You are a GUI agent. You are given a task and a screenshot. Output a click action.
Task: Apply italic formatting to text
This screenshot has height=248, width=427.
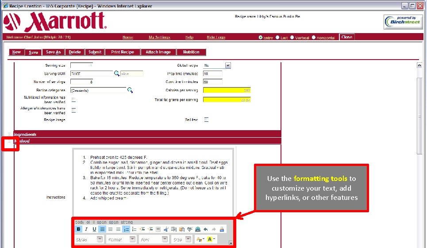[86, 229]
